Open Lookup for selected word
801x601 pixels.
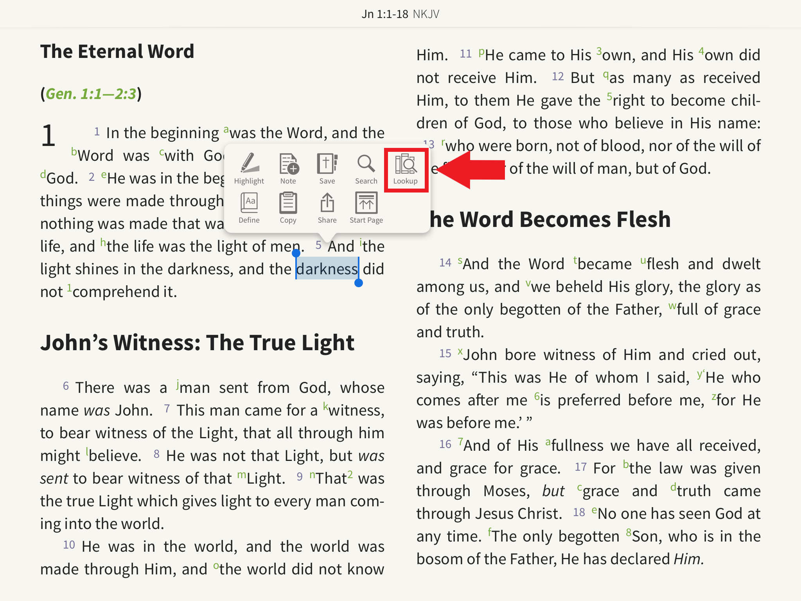pos(406,169)
